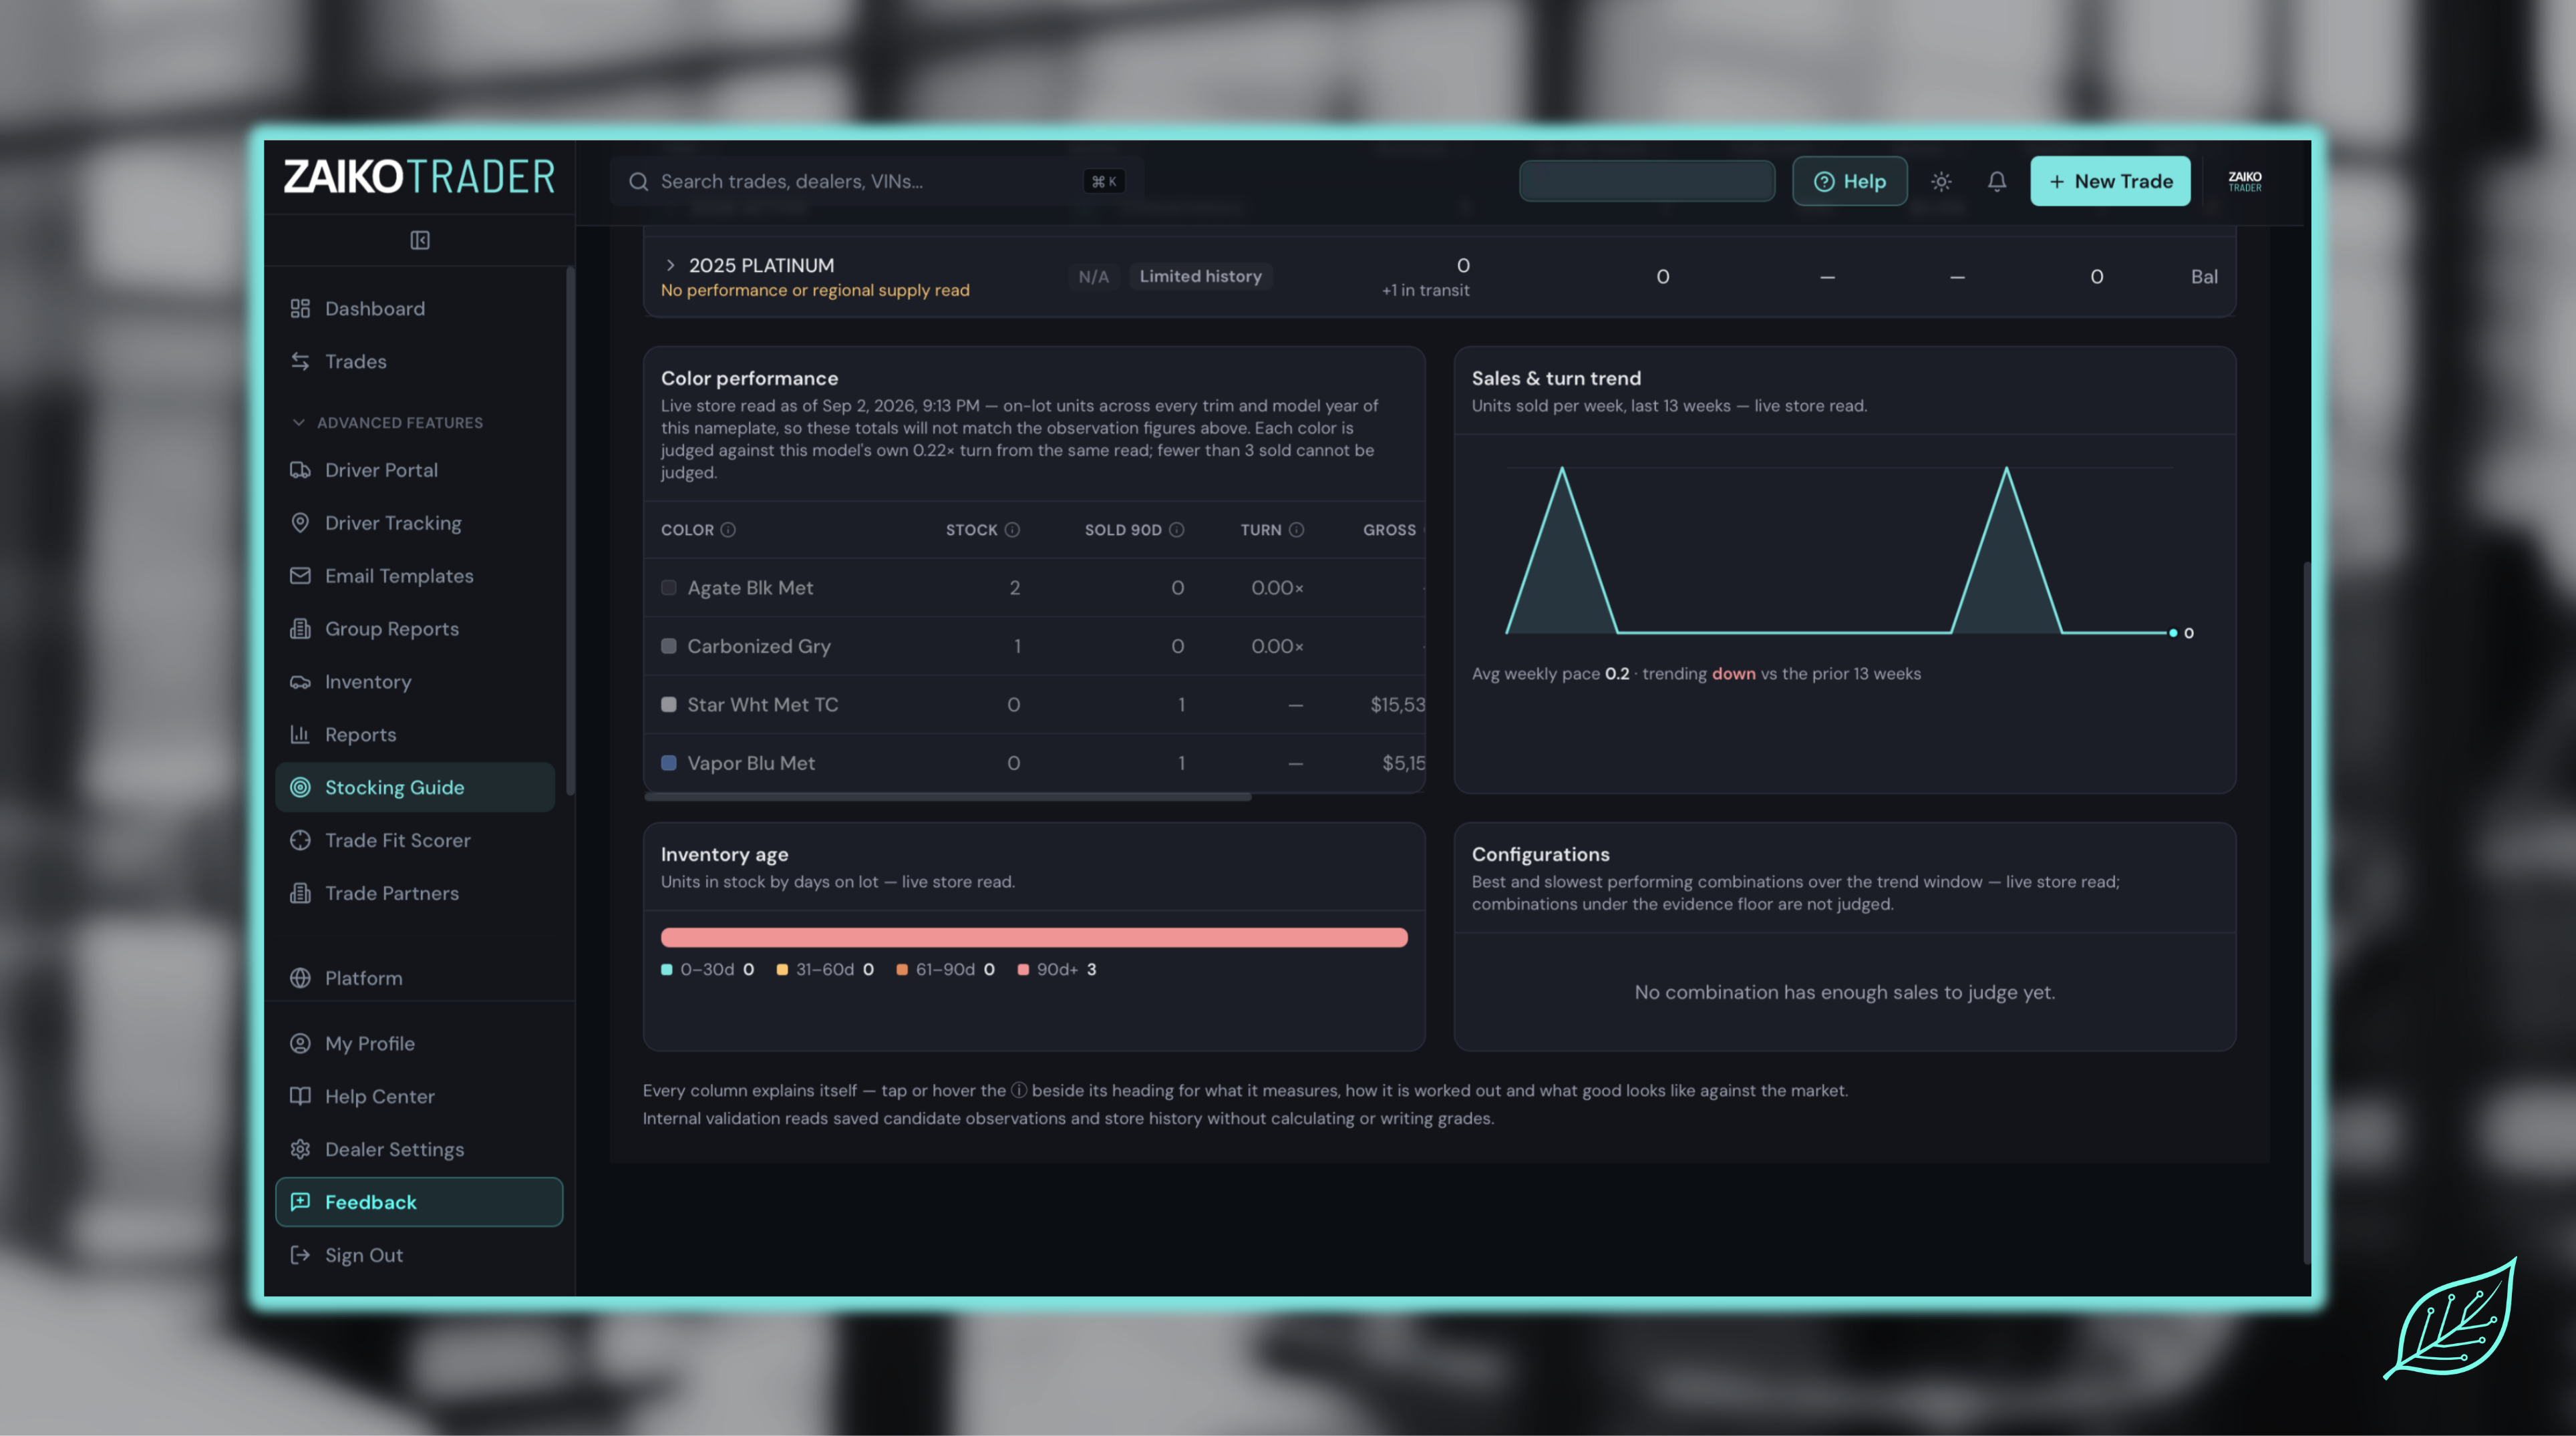
Task: Open Driver Tracking page
Action: pyautogui.click(x=415, y=523)
